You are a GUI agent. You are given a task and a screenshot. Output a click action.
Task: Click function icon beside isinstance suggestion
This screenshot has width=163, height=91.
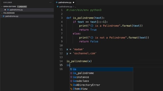(71, 77)
